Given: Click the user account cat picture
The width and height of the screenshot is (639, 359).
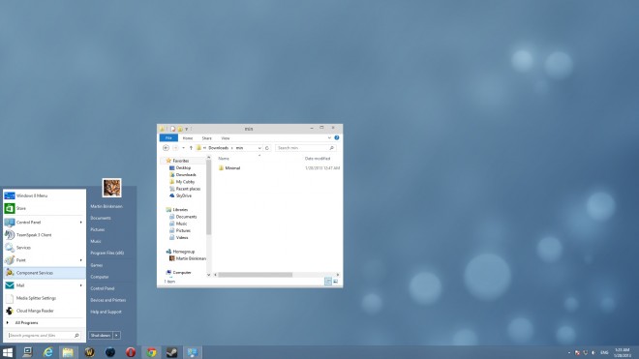Looking at the screenshot, I should coord(111,188).
